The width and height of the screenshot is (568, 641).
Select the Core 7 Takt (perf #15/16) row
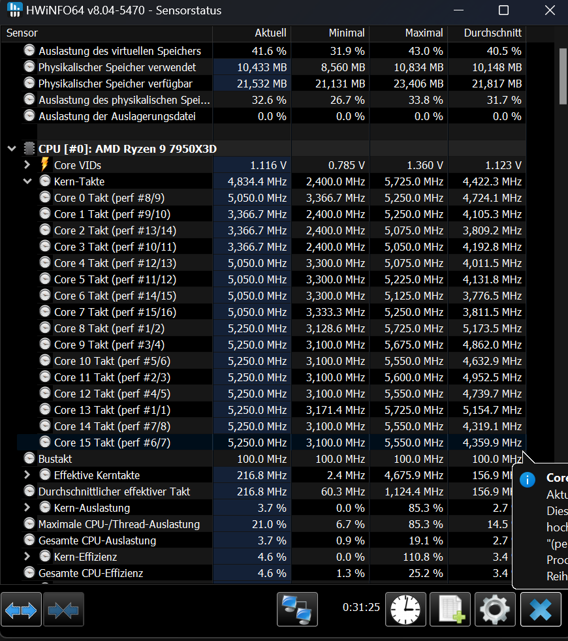point(272,312)
